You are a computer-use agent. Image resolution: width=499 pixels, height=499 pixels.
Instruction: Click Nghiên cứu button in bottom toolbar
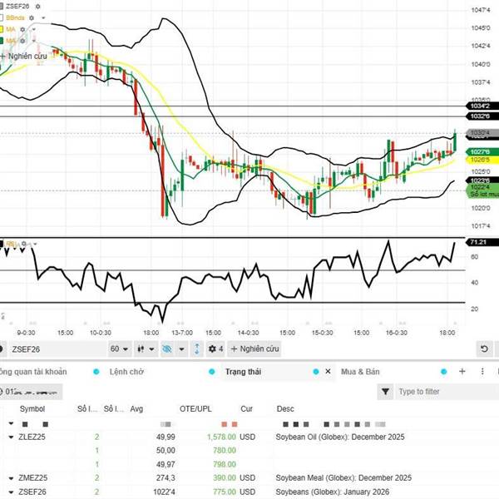(x=254, y=348)
